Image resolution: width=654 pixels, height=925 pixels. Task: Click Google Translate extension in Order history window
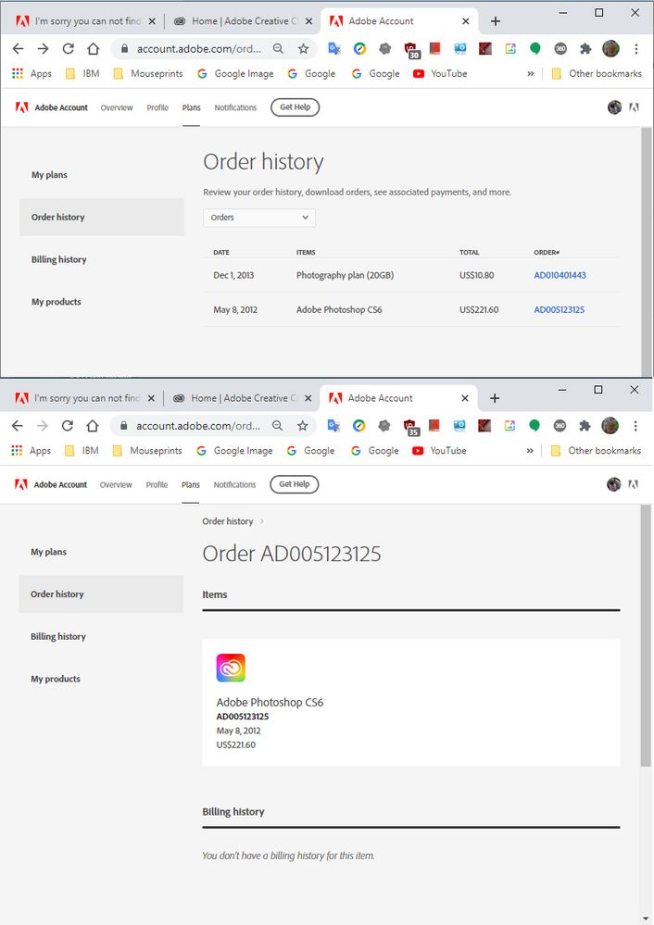pos(334,49)
